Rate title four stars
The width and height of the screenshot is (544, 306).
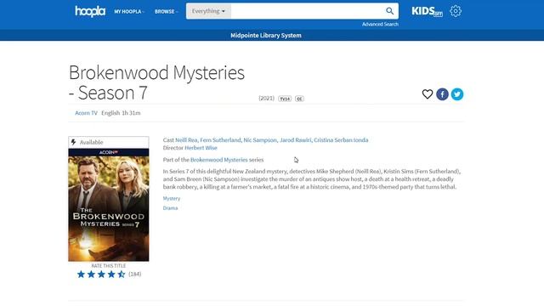111,275
